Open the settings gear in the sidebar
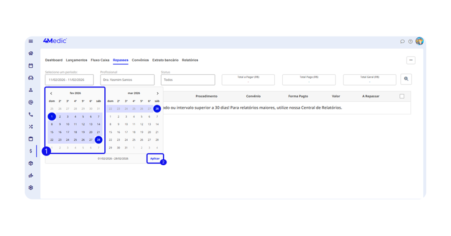The image size is (451, 236). click(31, 188)
